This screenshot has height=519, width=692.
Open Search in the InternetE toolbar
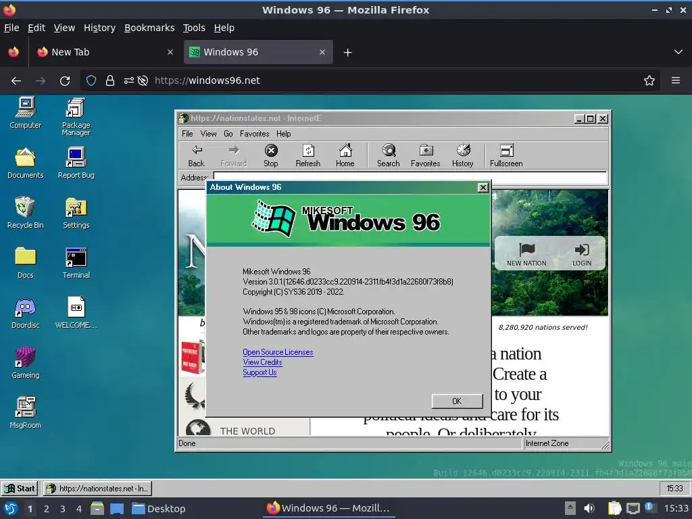[x=388, y=156]
